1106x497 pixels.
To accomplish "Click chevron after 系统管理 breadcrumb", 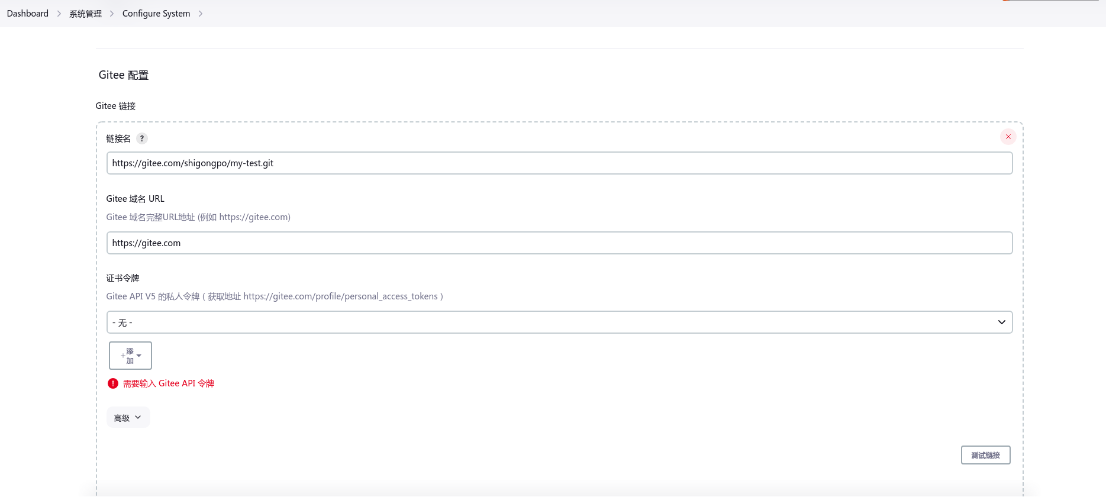I will pyautogui.click(x=112, y=14).
